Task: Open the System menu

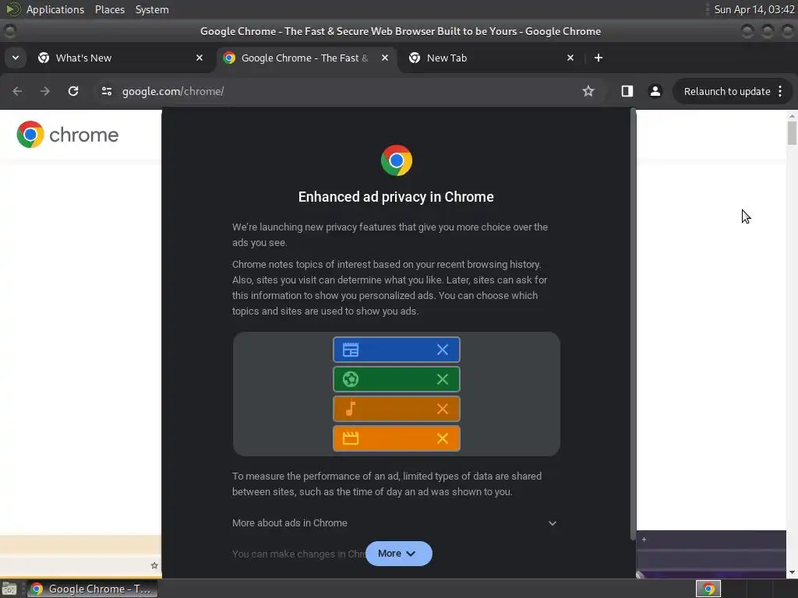Action: (x=152, y=9)
